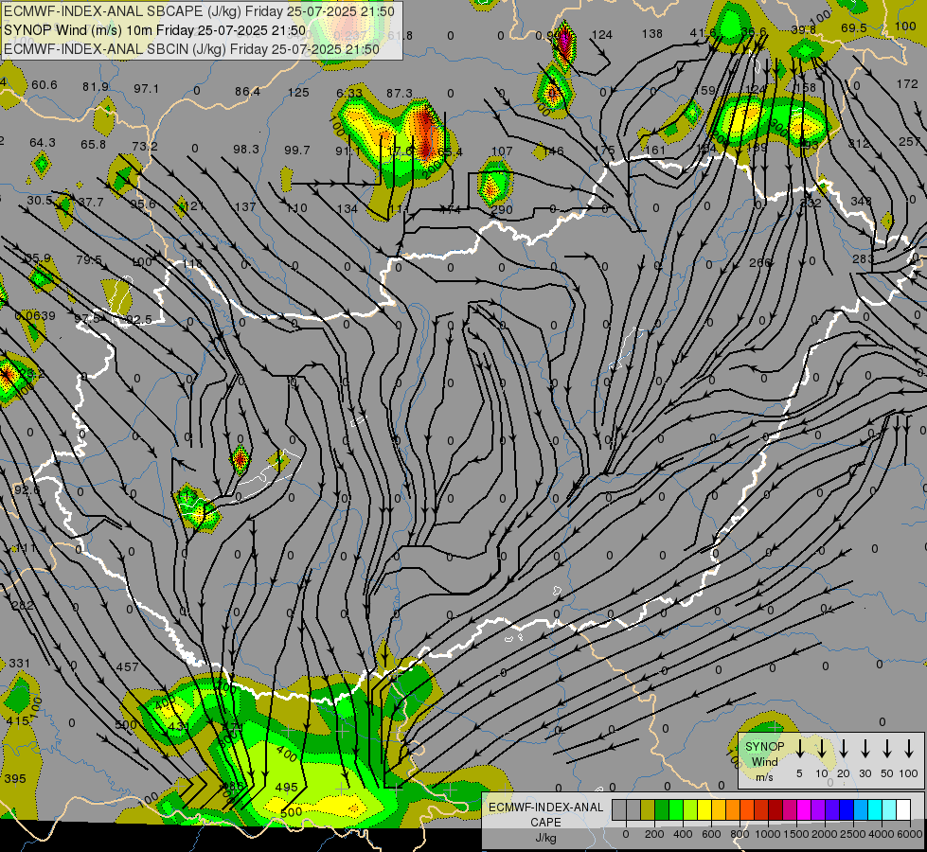Select the dark red swatch above the 1000 label

point(775,810)
